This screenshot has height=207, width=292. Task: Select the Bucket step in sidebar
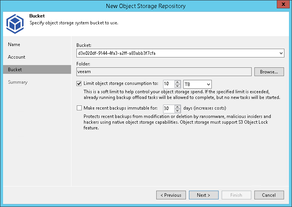click(x=15, y=70)
